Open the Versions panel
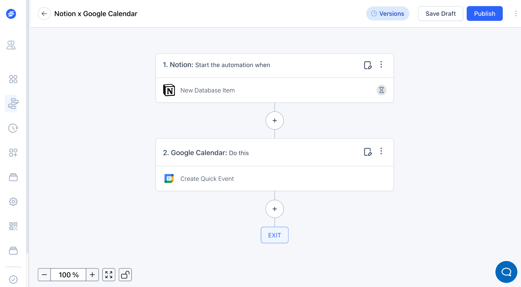This screenshot has width=521, height=287. tap(387, 13)
